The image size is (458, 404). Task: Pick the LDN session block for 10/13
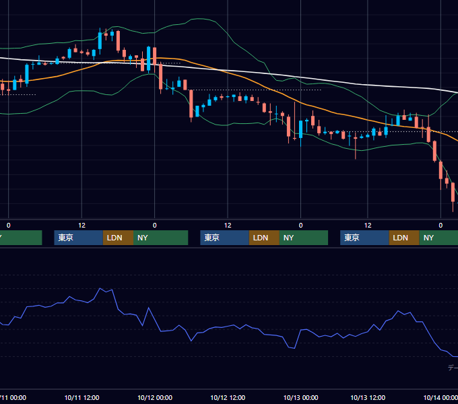pyautogui.click(x=404, y=238)
